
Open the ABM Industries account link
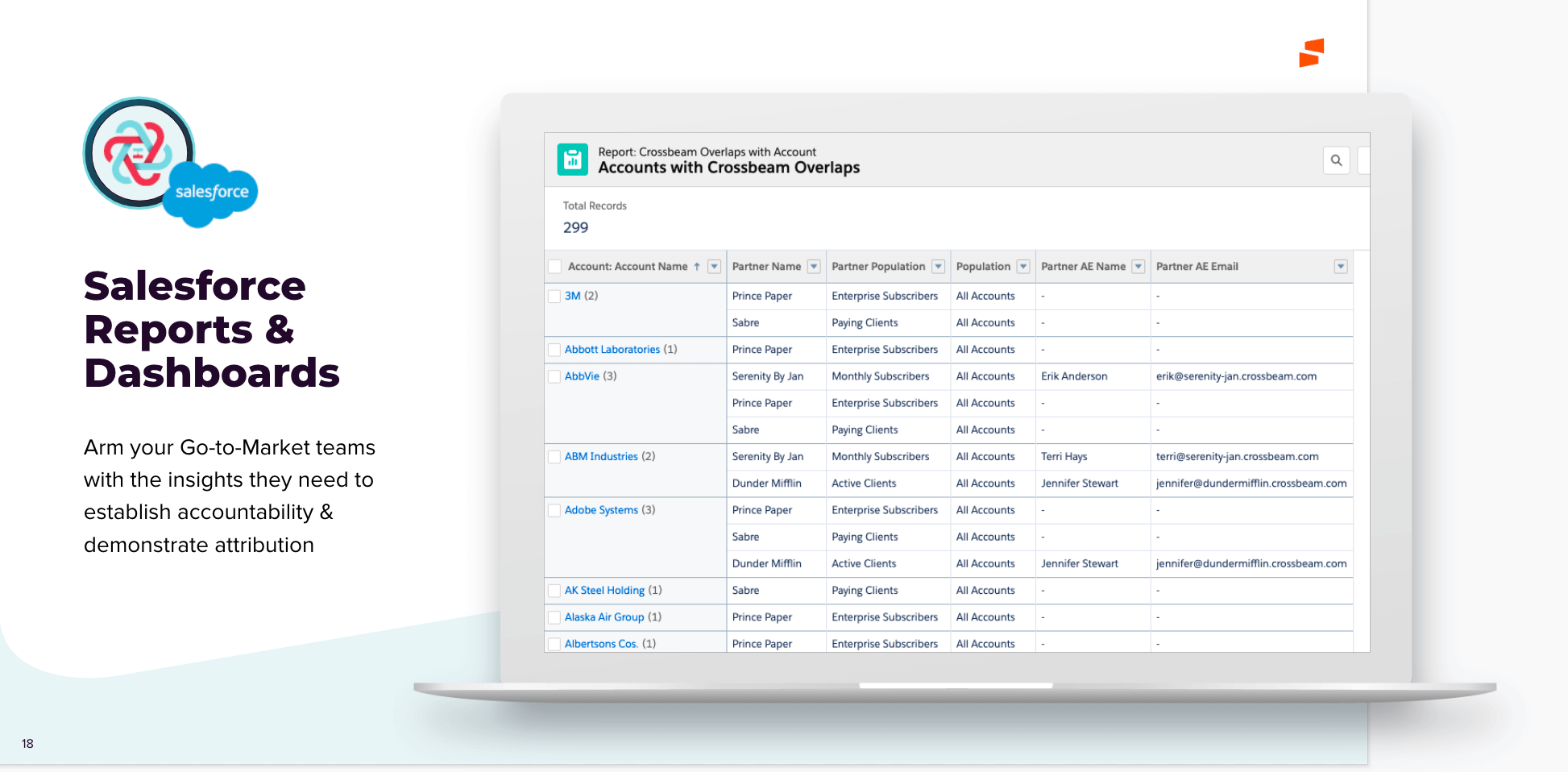pos(601,457)
